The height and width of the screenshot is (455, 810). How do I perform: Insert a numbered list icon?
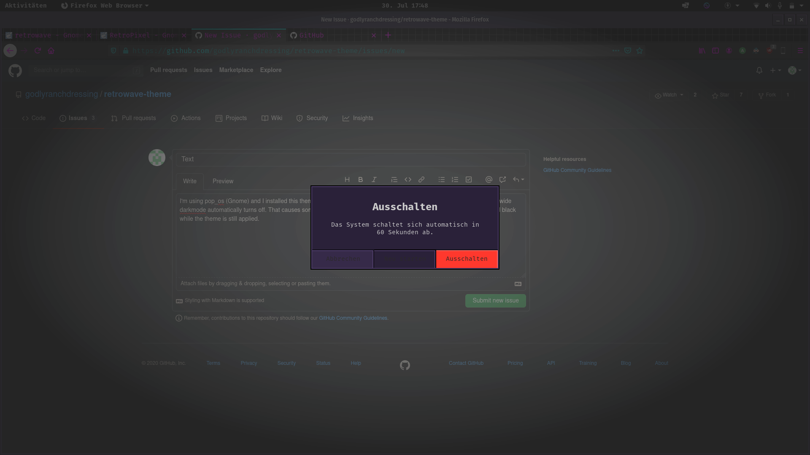pyautogui.click(x=455, y=180)
